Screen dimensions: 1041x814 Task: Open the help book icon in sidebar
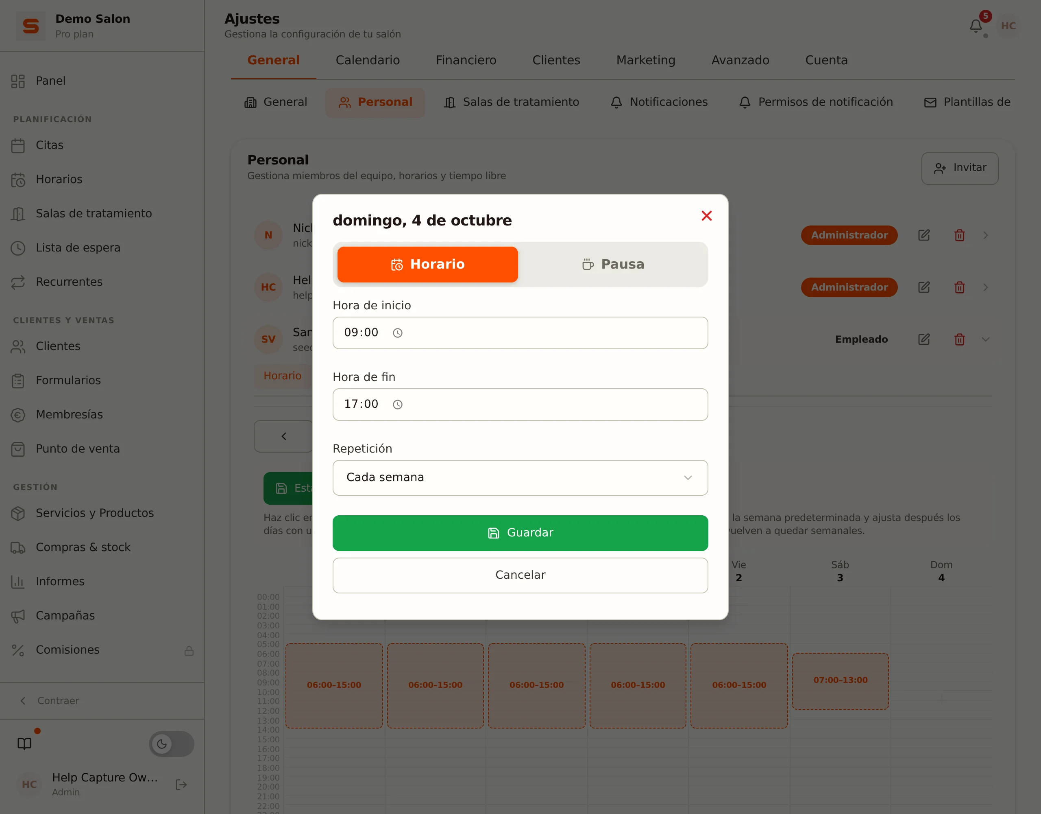(x=24, y=744)
